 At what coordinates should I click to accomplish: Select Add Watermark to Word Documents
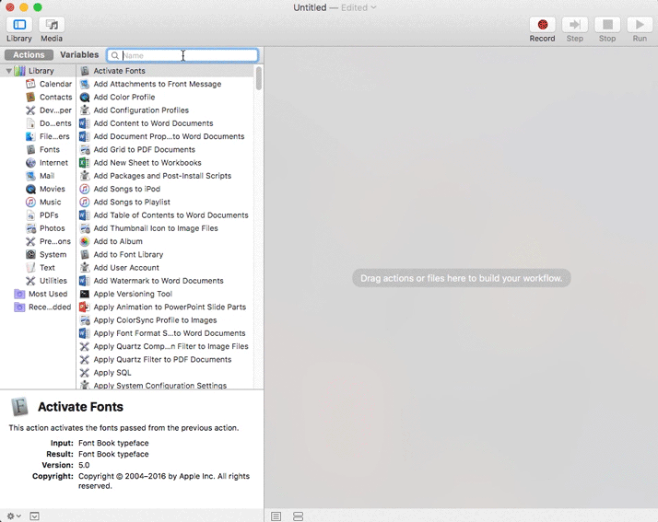(166, 281)
